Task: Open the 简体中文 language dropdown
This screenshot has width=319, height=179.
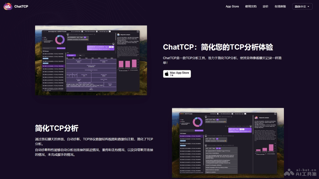Action: pos(302,6)
